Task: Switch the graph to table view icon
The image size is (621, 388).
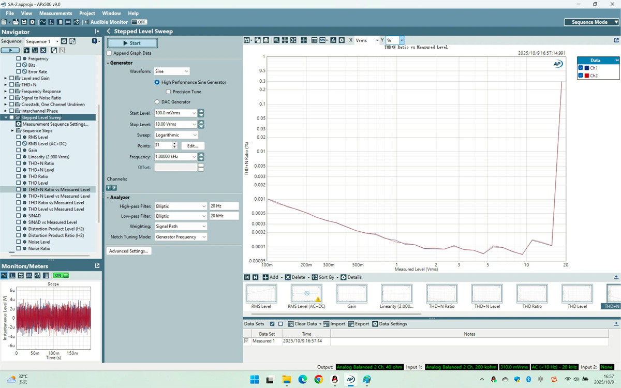Action: [x=314, y=40]
